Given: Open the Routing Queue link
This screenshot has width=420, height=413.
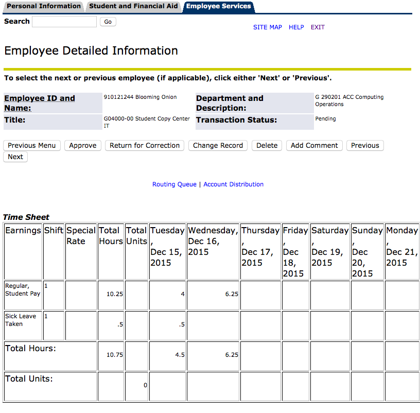Looking at the screenshot, I should [x=174, y=184].
